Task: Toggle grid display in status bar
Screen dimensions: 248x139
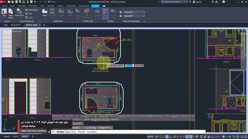Action: [157, 137]
